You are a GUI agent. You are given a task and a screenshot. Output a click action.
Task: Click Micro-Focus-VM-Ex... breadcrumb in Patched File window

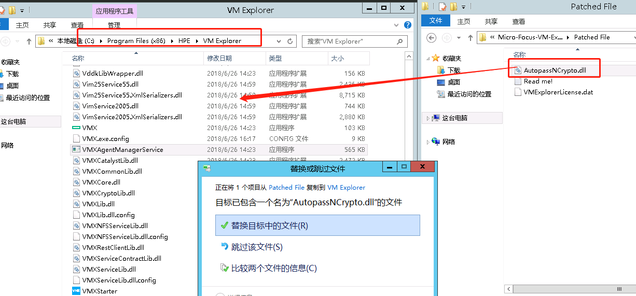click(530, 37)
